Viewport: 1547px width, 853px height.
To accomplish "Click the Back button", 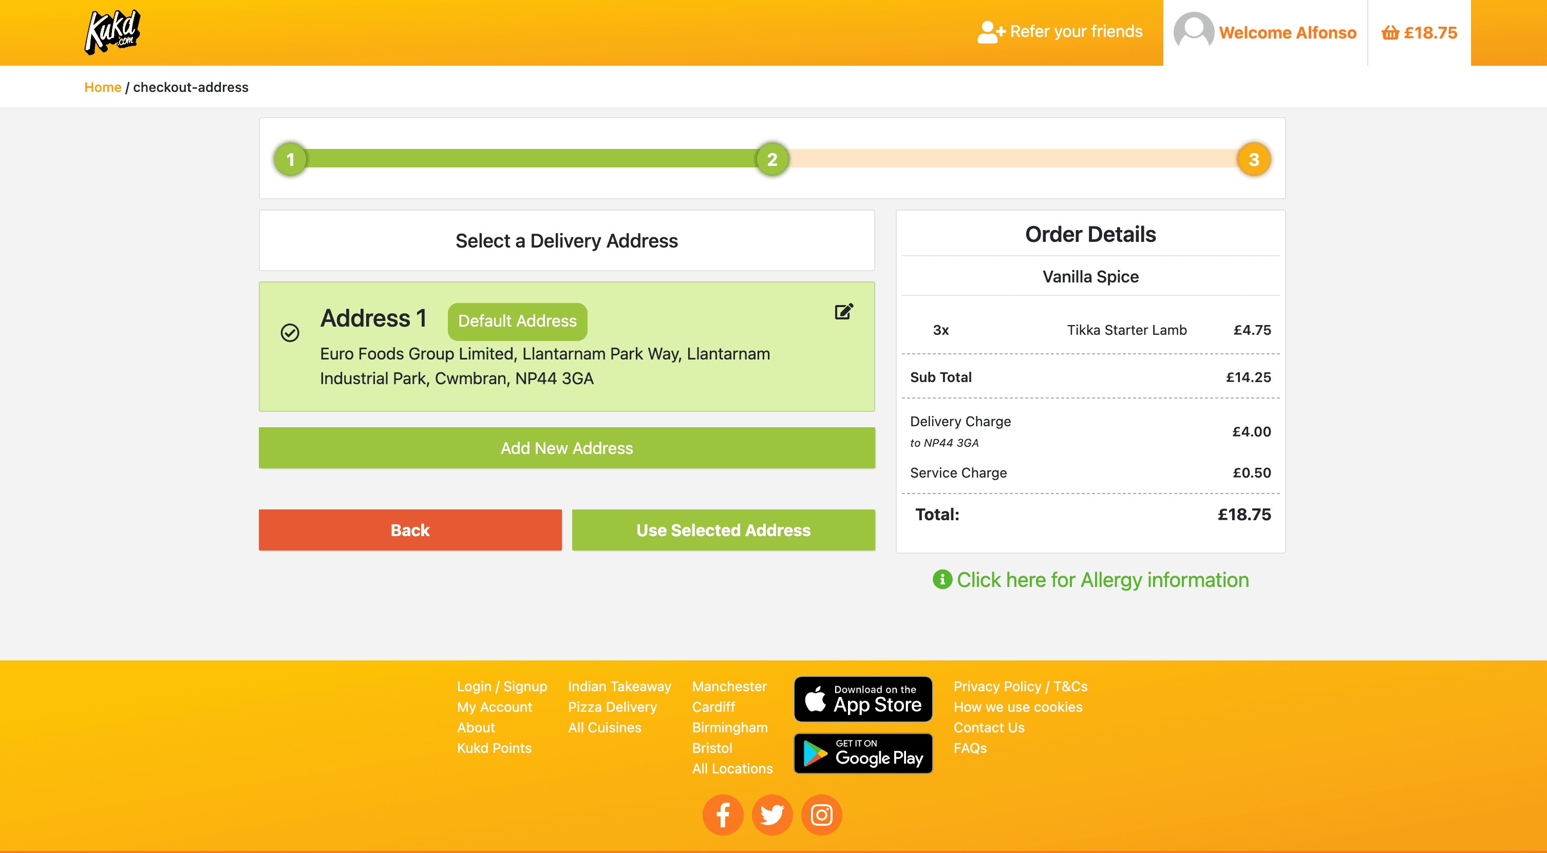I will coord(409,529).
